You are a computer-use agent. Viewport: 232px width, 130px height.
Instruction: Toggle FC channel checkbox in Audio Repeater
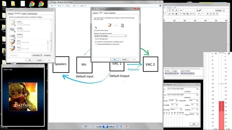(x=167, y=114)
